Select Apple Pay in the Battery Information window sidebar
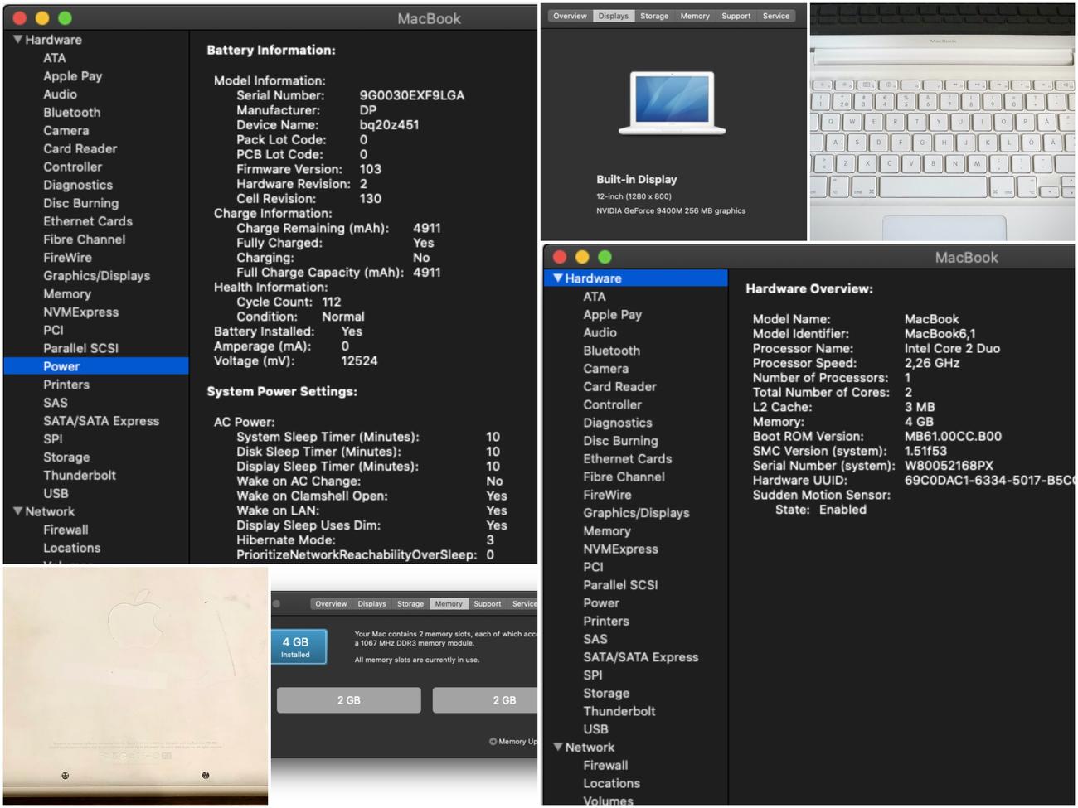The height and width of the screenshot is (808, 1078). (73, 76)
